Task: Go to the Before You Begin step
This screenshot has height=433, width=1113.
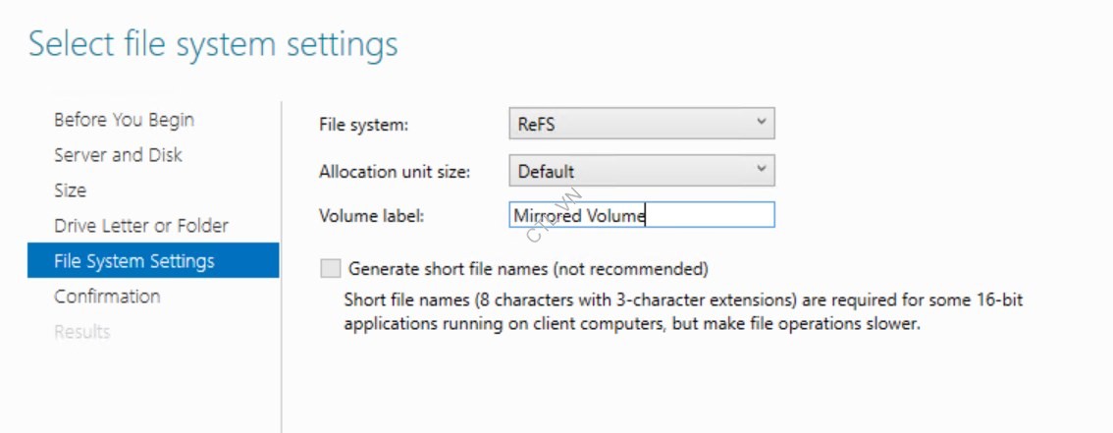Action: [x=124, y=120]
